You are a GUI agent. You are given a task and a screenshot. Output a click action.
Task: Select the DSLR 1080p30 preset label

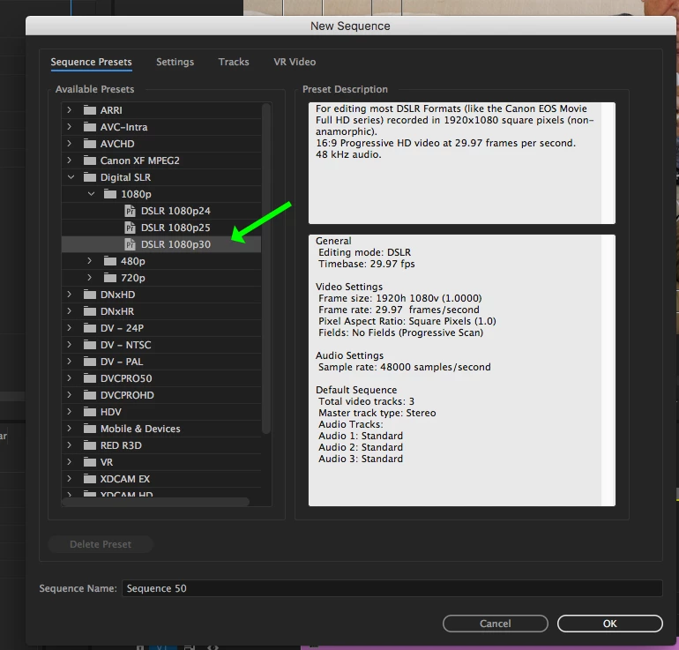point(175,244)
